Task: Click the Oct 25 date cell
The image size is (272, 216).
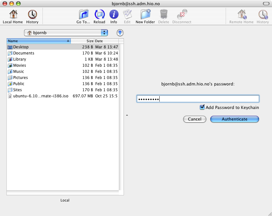Action: click(106, 96)
